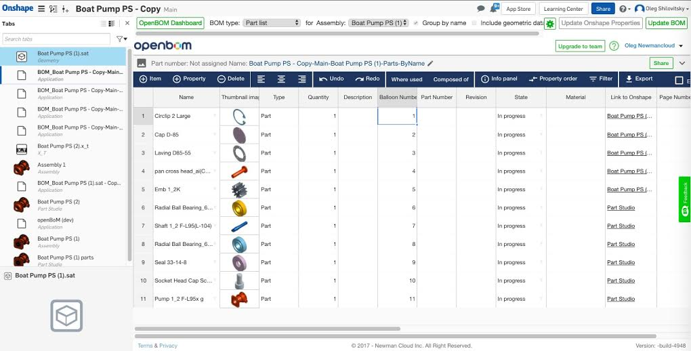Align cell text center
The width and height of the screenshot is (691, 351).
point(281,79)
